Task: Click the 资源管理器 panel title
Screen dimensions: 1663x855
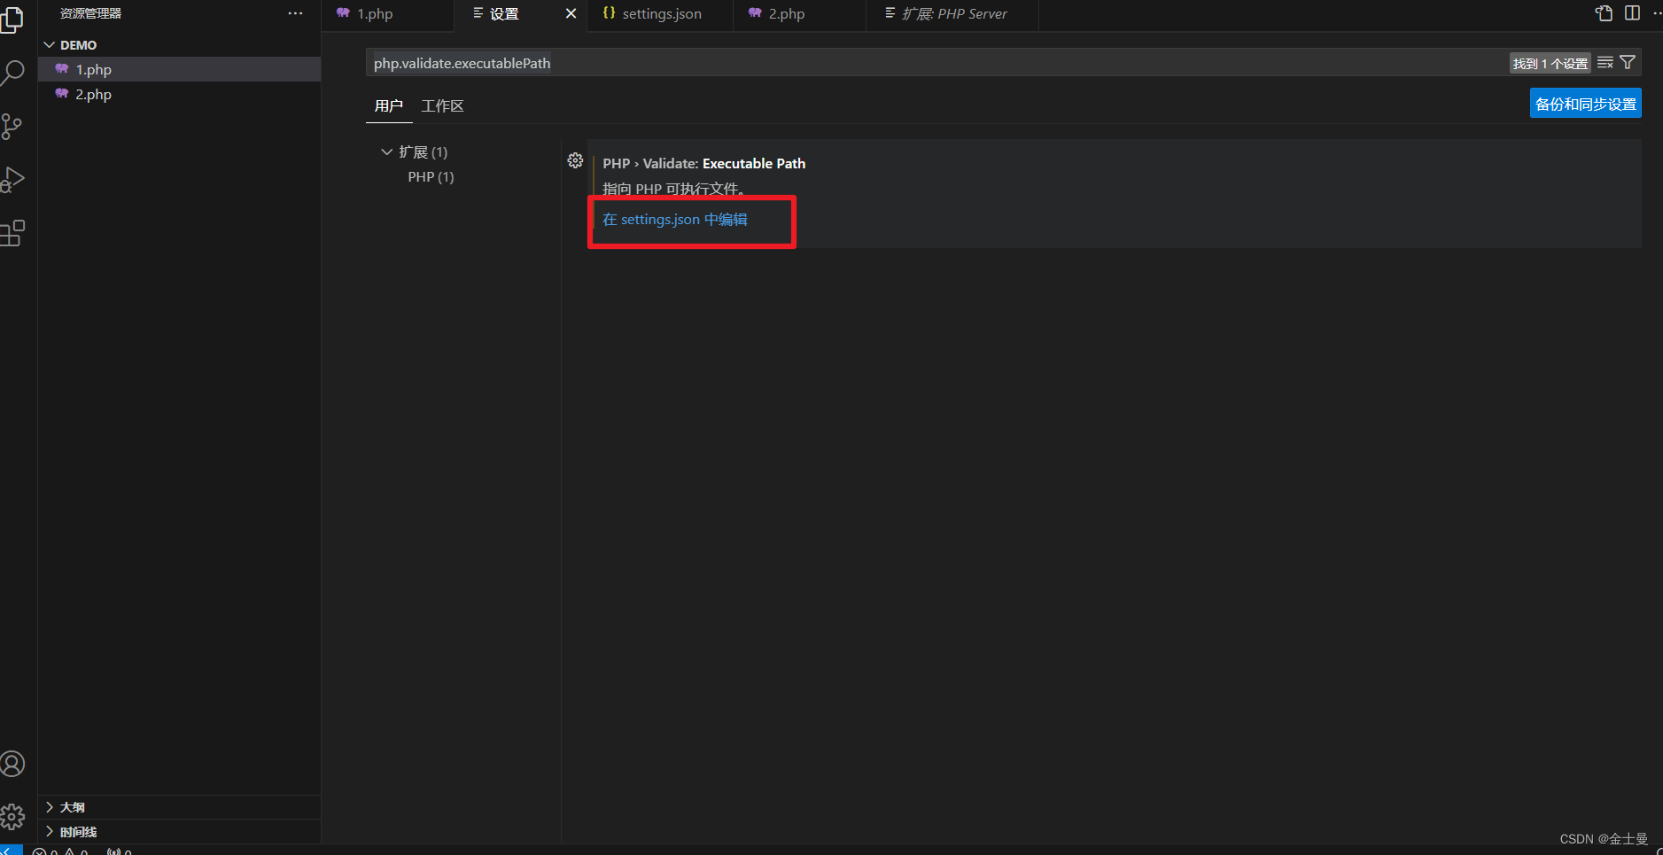Action: pos(90,13)
